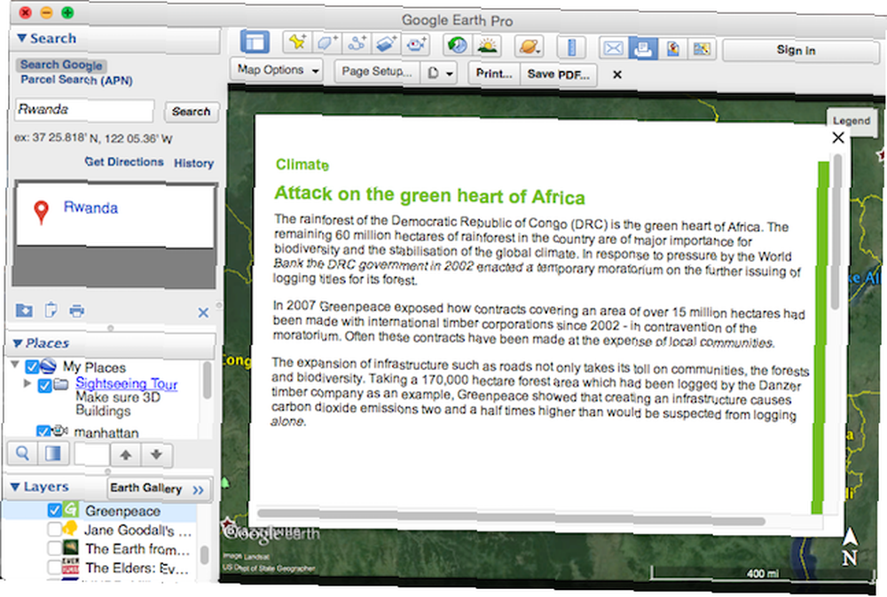
Task: Collapse the Search panel
Action: coord(22,38)
